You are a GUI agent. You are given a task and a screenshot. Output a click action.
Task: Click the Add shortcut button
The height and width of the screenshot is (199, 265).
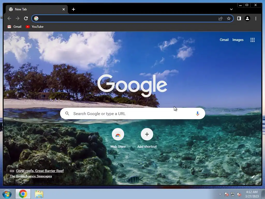147,138
